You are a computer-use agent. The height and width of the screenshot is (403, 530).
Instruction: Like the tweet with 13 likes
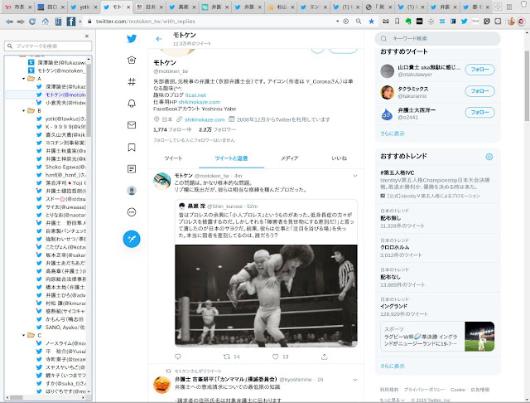[x=276, y=357]
